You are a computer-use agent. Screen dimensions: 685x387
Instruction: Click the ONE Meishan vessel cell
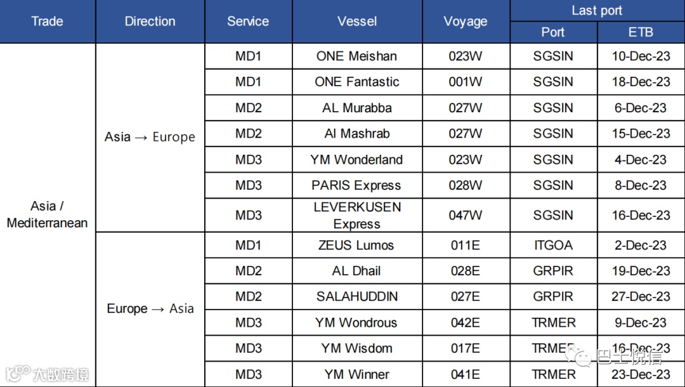click(x=356, y=56)
